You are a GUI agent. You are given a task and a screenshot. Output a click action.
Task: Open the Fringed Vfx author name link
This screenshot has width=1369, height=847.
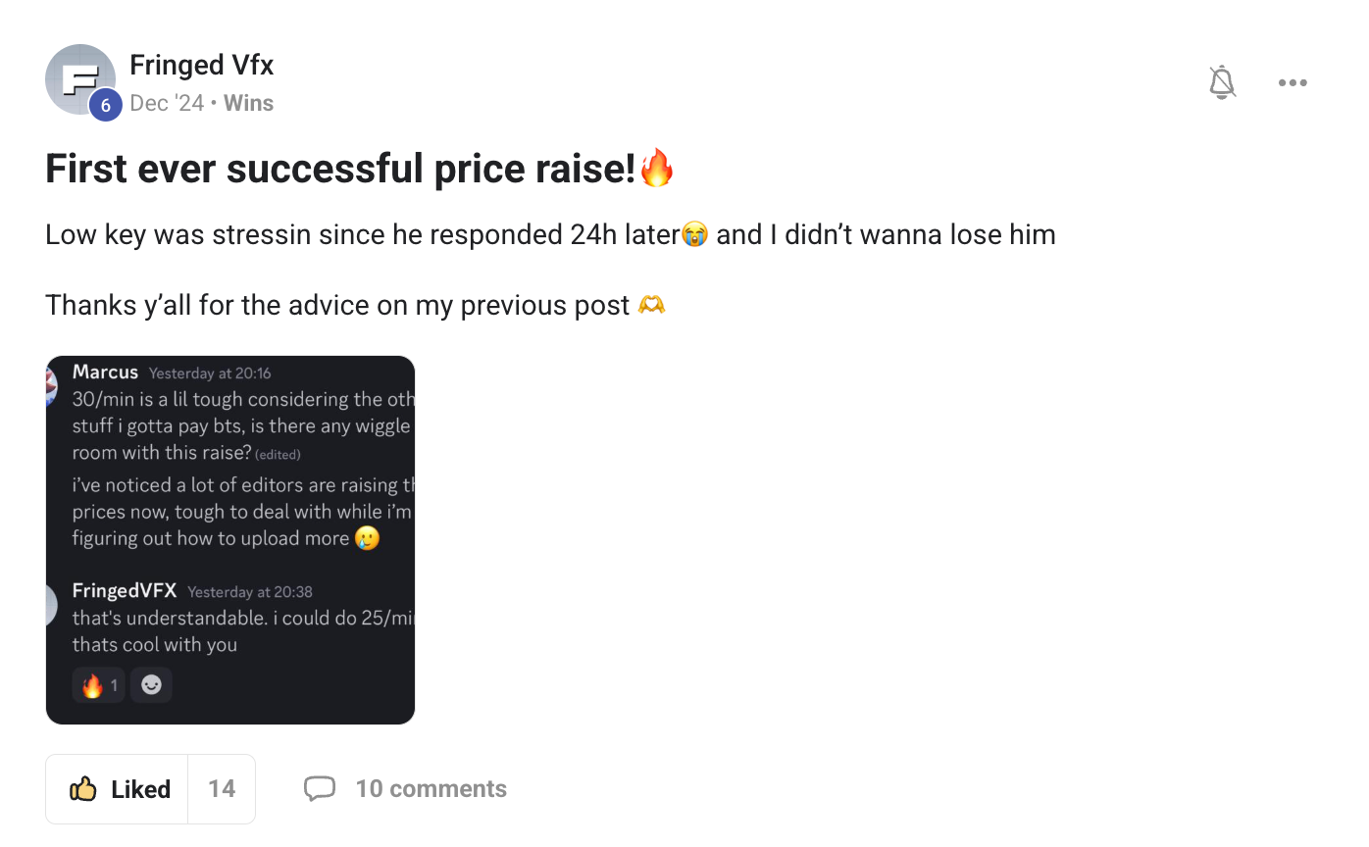tap(201, 65)
